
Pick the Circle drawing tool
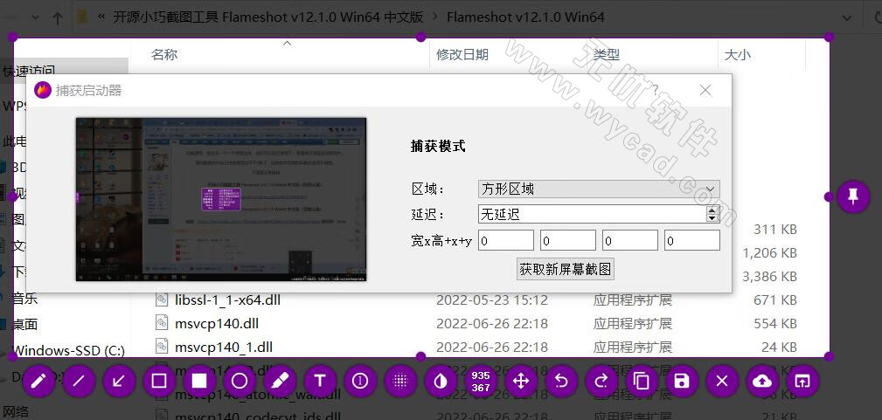point(240,381)
